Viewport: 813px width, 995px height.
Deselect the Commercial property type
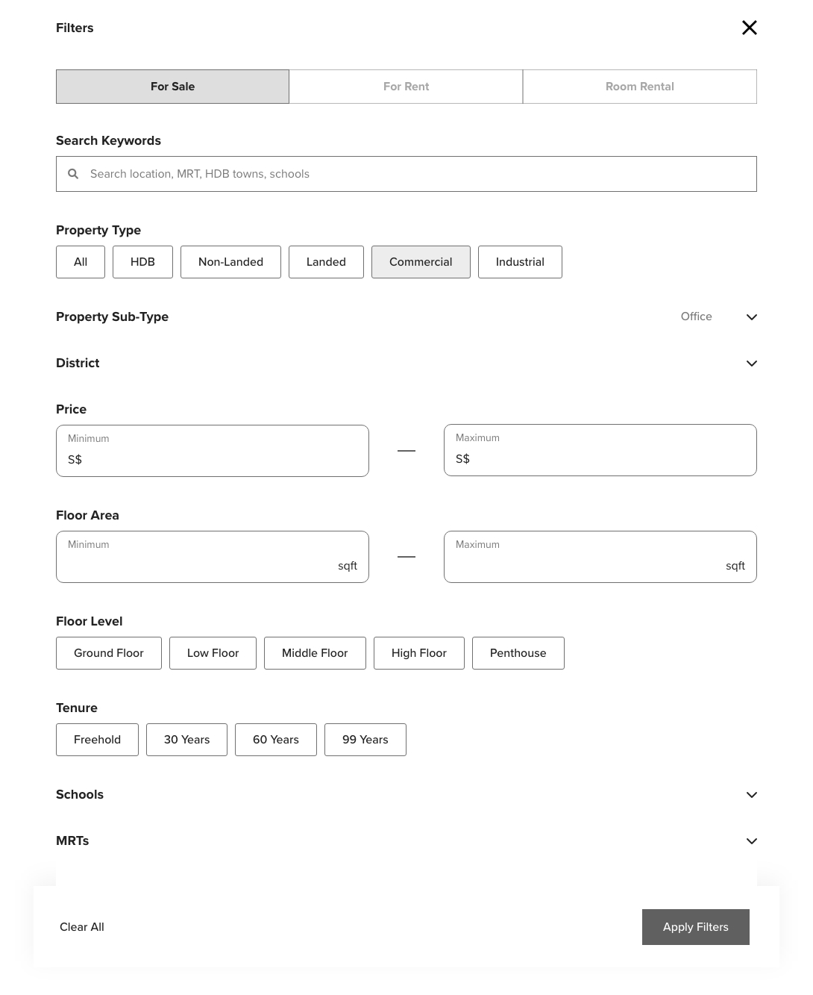click(421, 262)
